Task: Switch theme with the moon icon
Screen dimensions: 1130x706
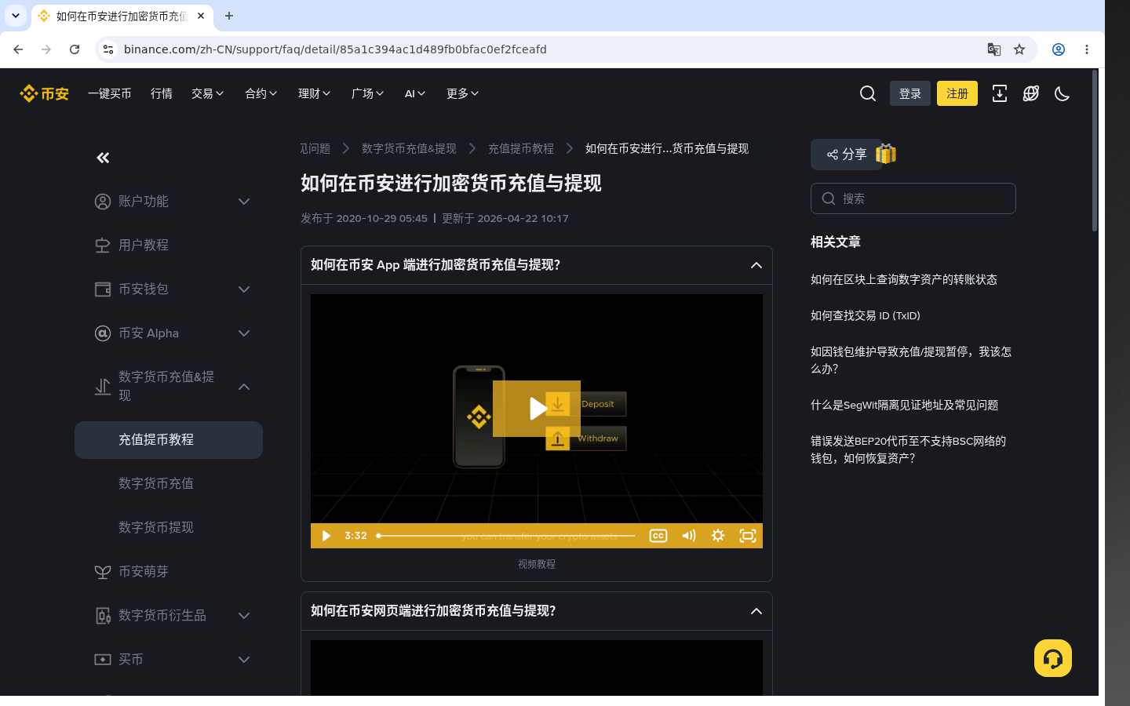Action: pos(1062,93)
